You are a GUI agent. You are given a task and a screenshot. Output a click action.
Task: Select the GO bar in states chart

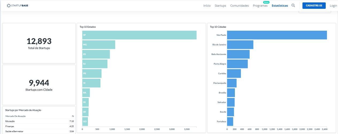tap(85, 121)
